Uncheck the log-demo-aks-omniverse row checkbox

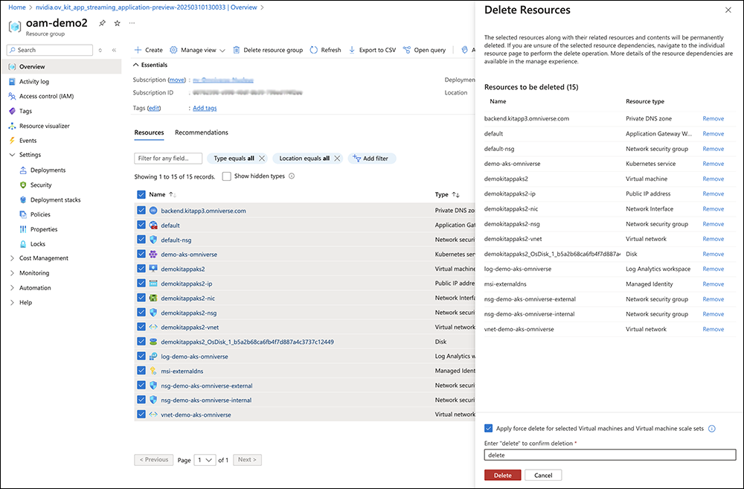(141, 356)
